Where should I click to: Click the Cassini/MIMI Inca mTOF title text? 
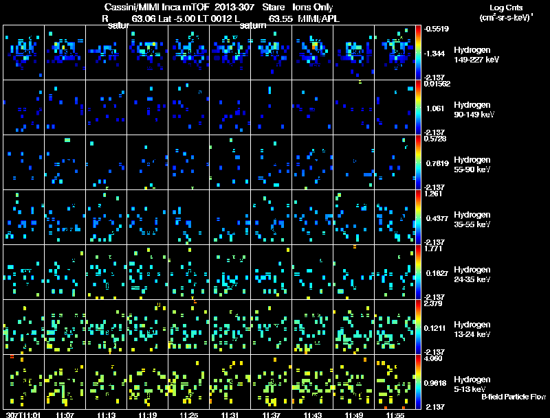pyautogui.click(x=157, y=7)
